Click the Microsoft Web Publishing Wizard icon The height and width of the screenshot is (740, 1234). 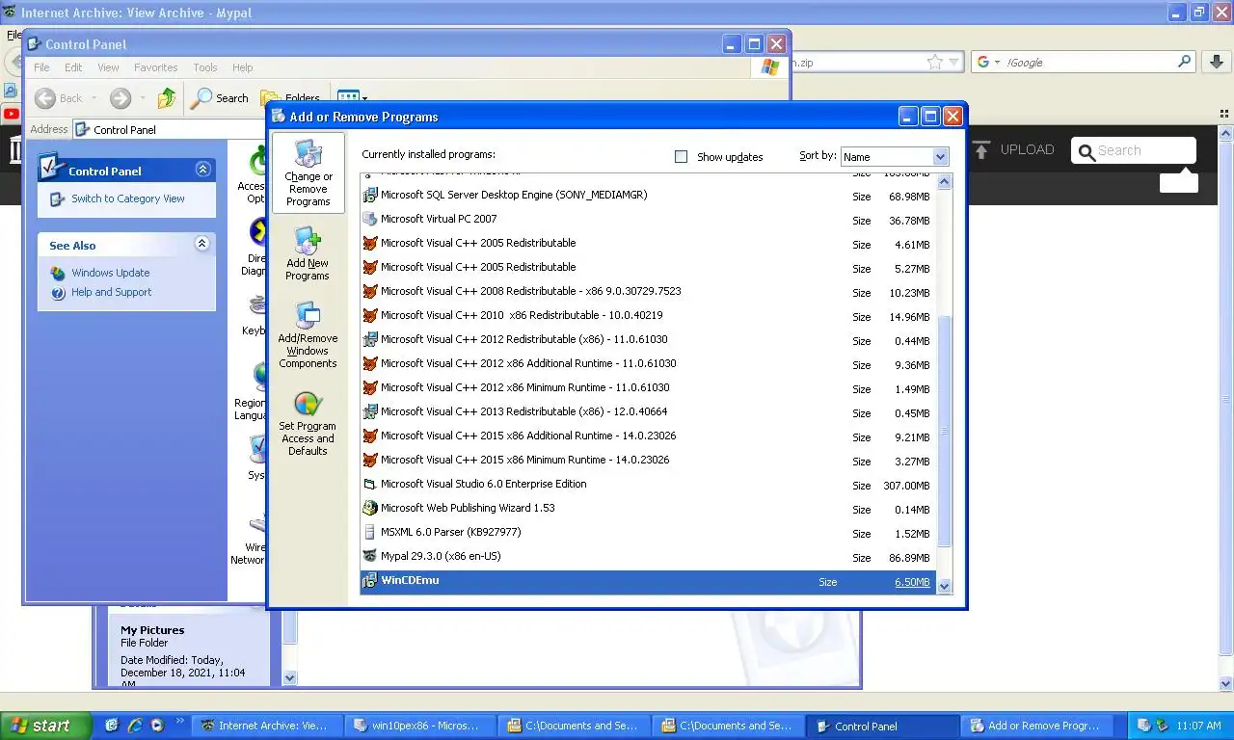coord(369,508)
